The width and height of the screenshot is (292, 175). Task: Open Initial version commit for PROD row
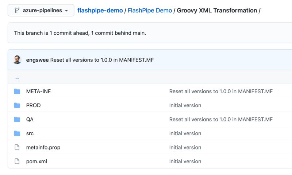185,105
